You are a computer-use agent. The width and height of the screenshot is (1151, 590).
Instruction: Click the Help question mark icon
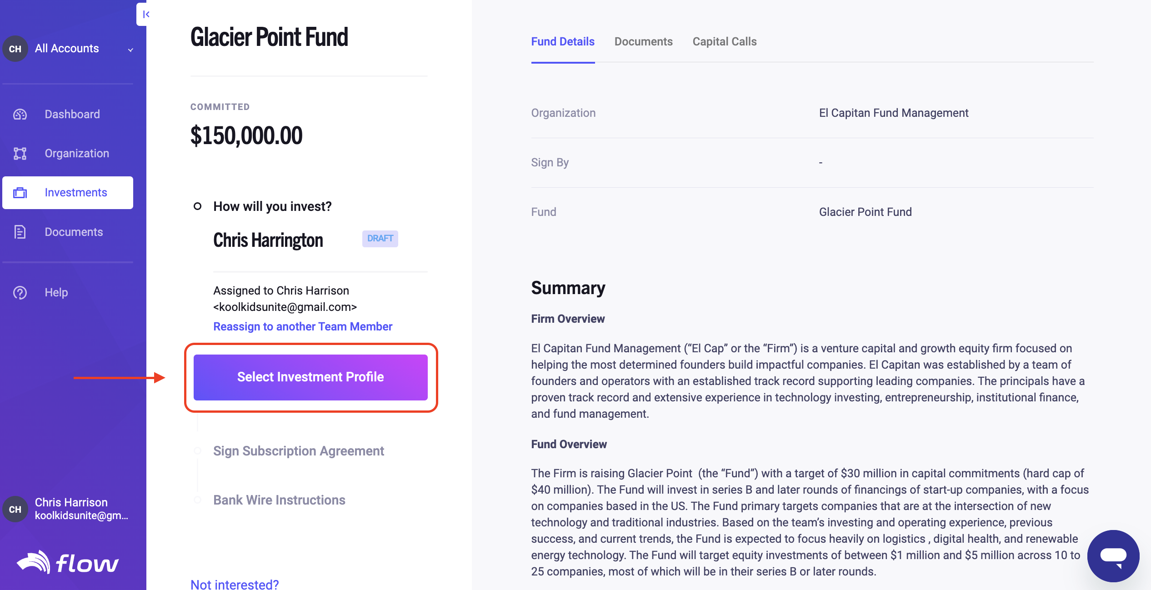pyautogui.click(x=20, y=292)
